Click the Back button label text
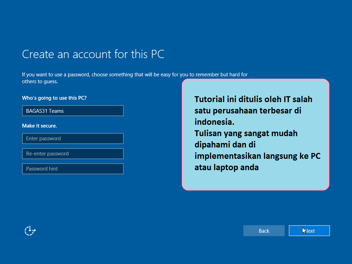Screen dimensions: 352x264 point(264,231)
